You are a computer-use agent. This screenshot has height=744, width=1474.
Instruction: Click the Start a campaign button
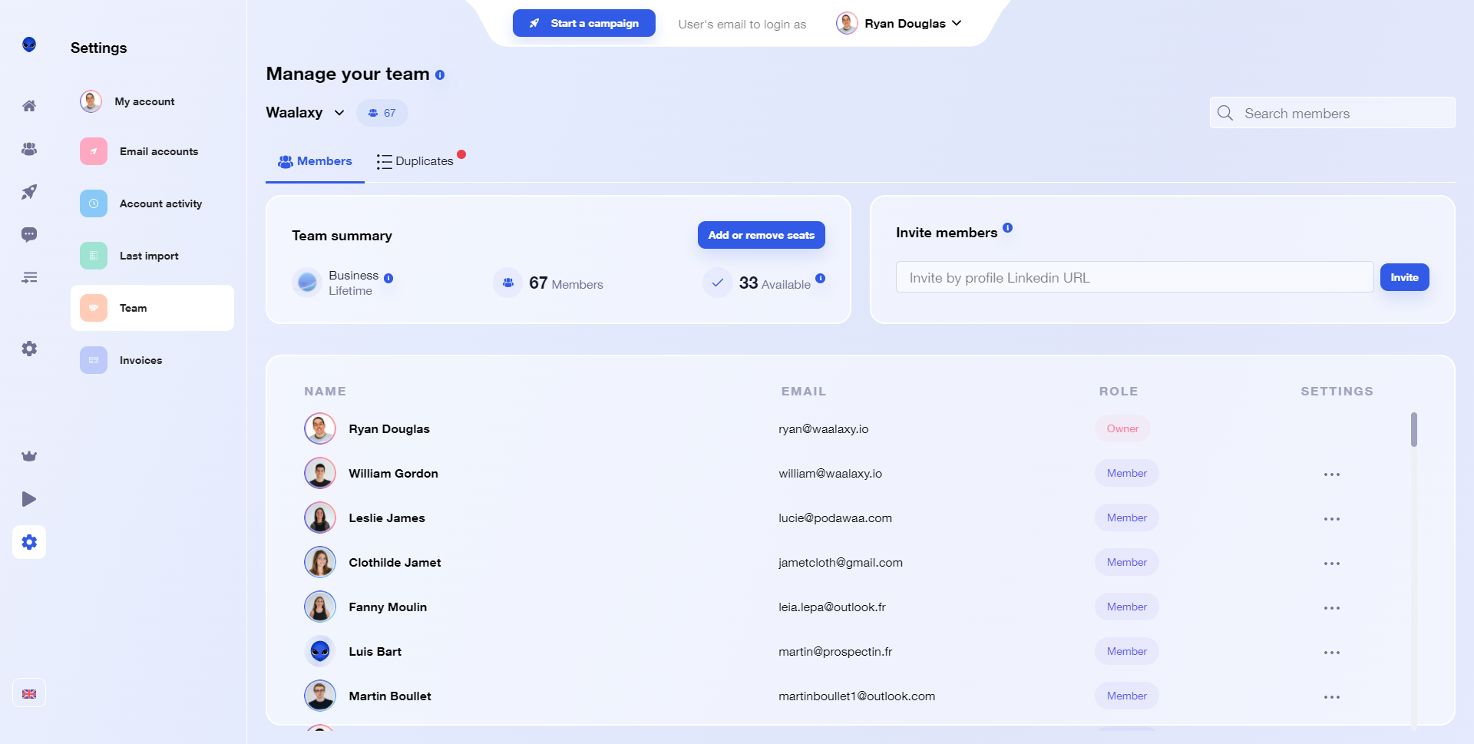584,23
